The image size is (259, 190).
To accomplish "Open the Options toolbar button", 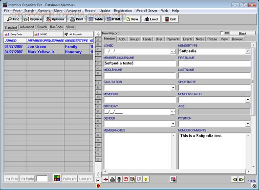I will tap(55, 19).
